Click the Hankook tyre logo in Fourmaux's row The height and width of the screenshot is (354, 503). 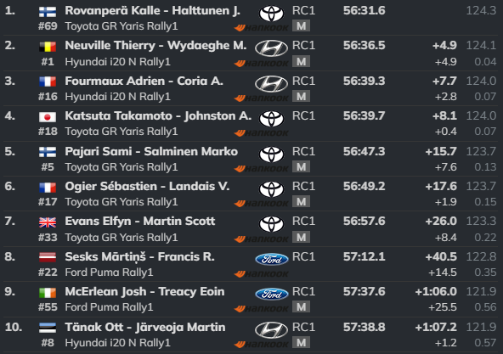pos(261,98)
